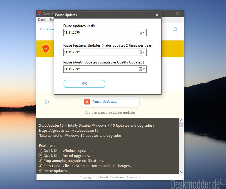
Task: Click the '4) Easy Undo!' line
Action: [x=85, y=166]
